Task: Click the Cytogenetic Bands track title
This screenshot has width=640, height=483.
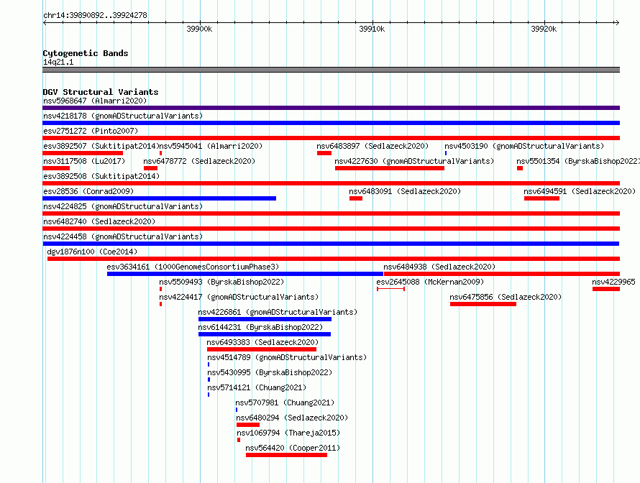Action: coord(86,53)
